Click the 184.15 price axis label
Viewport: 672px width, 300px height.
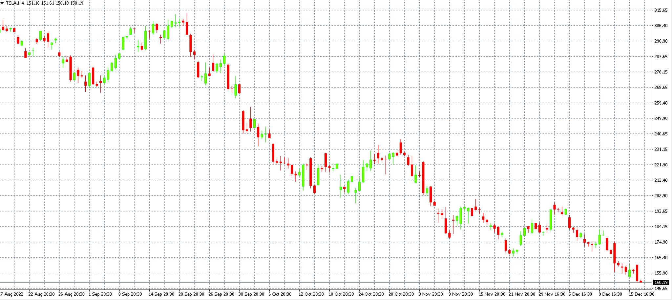[x=661, y=227]
